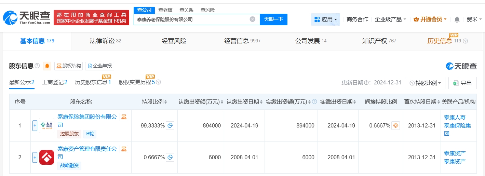The width and height of the screenshot is (485, 176).
Task: Expand row 2 with the plus button
Action: pos(35,158)
